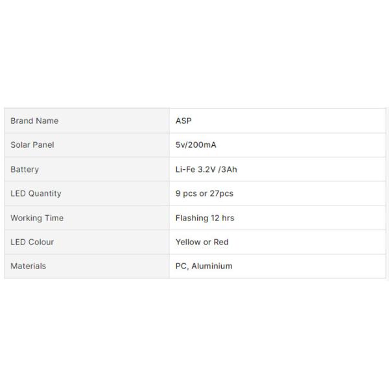Image resolution: width=389 pixels, height=389 pixels.
Task: Click the word Yellow in LED Colour value
Action: 188,242
